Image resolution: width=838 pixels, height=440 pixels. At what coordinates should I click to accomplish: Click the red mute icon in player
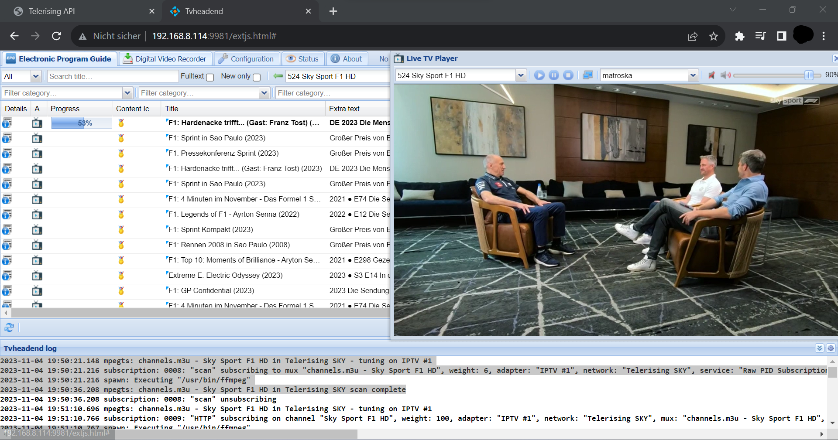(711, 75)
